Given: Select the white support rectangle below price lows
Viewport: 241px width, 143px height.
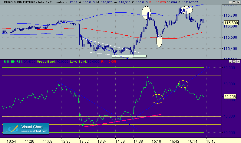Looking at the screenshot, I should [129, 56].
